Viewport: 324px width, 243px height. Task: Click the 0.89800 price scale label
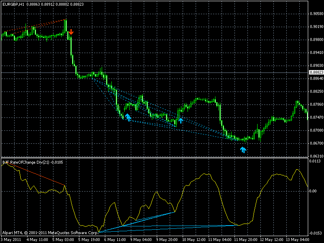click(317, 40)
